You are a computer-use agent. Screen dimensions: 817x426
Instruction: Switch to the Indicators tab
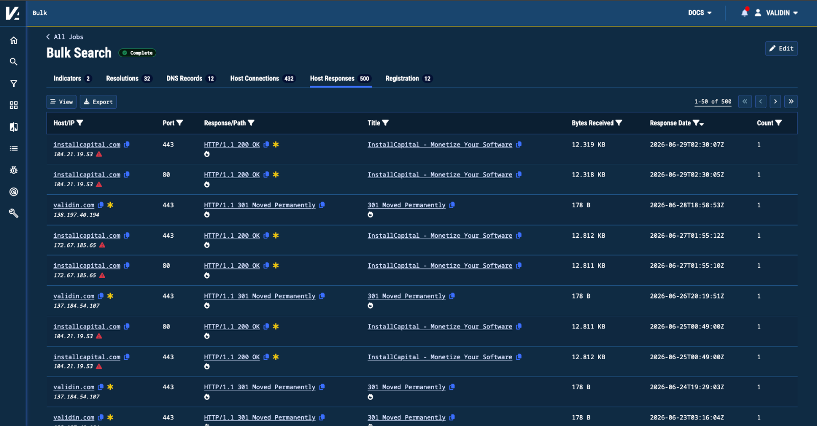click(x=72, y=79)
